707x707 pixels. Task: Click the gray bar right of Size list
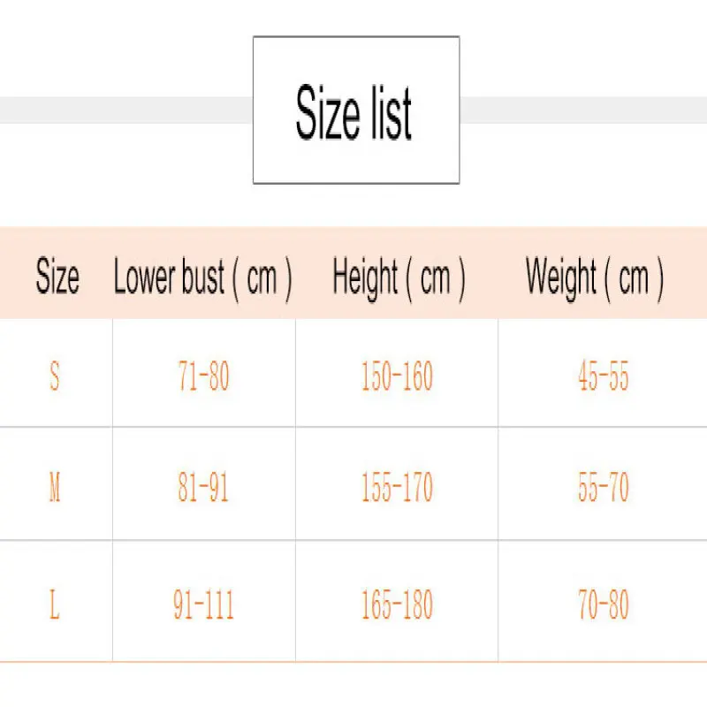click(x=583, y=110)
